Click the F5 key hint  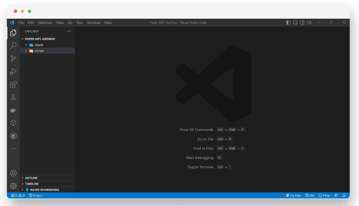point(219,158)
